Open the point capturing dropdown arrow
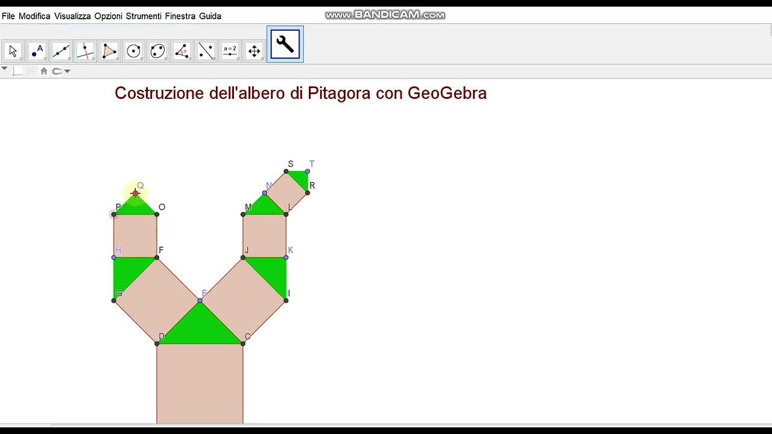The height and width of the screenshot is (434, 772). click(x=67, y=71)
